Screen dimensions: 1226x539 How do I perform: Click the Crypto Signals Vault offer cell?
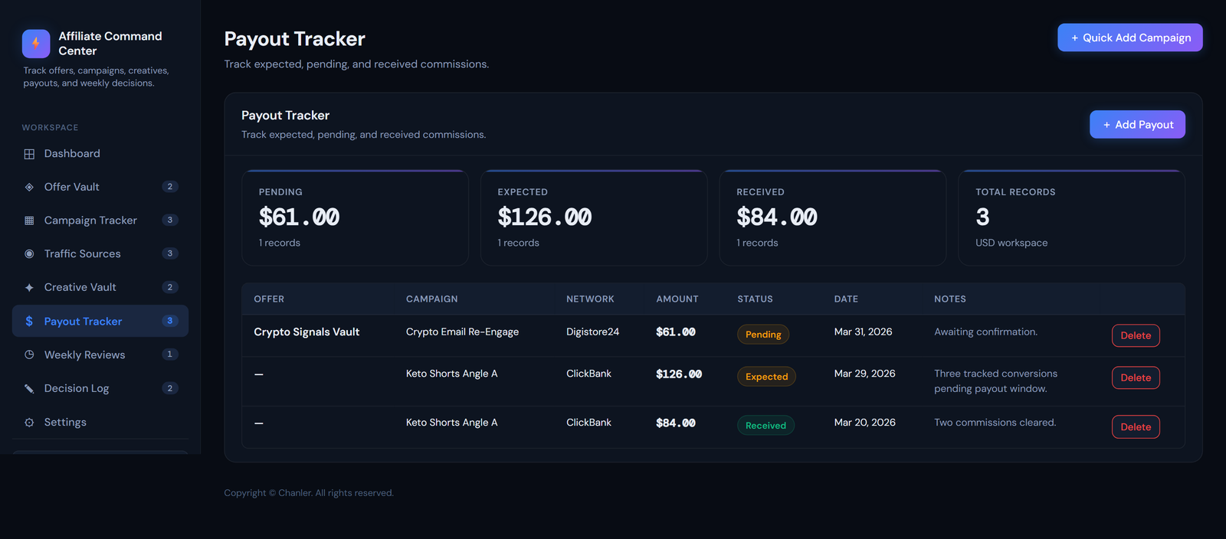coord(306,332)
